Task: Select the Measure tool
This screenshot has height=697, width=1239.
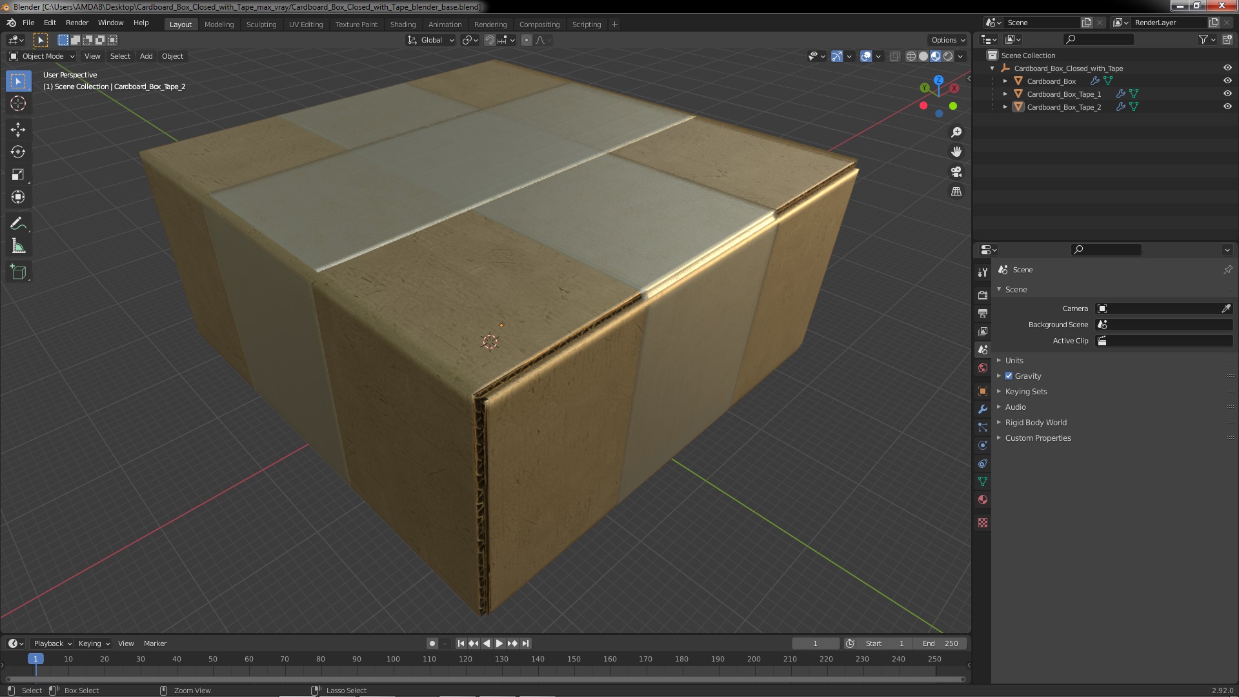Action: (18, 247)
